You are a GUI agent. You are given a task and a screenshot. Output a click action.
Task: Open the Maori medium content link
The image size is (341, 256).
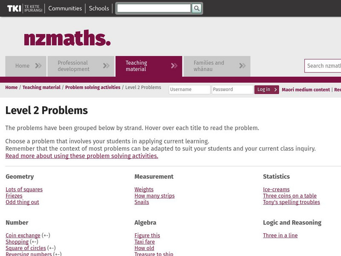[x=306, y=90]
